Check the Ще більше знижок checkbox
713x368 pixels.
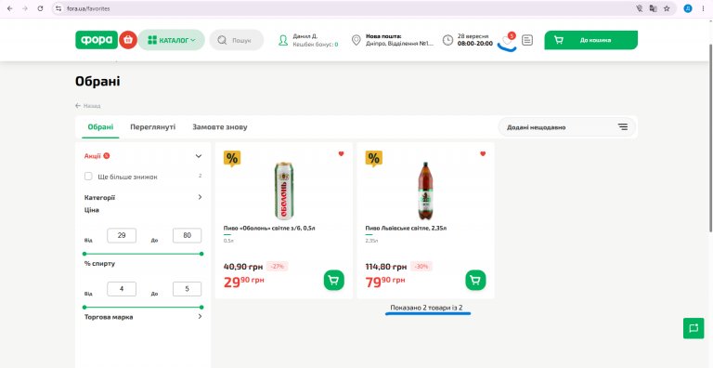pyautogui.click(x=88, y=177)
